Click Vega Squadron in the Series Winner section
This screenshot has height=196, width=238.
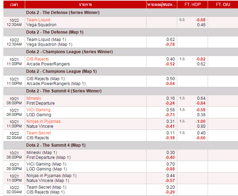pos(42,25)
